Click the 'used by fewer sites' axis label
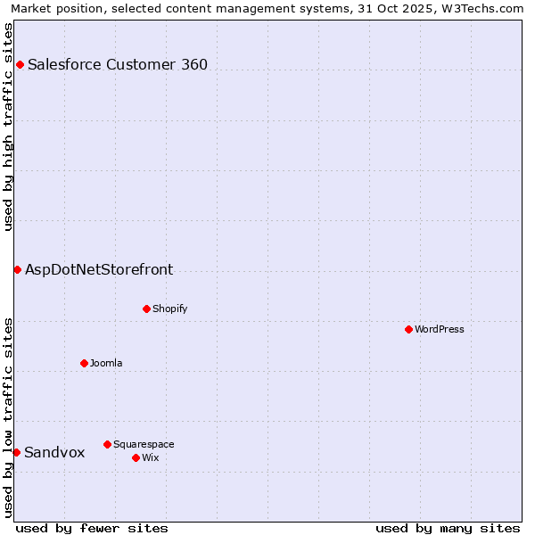 click(x=92, y=528)
